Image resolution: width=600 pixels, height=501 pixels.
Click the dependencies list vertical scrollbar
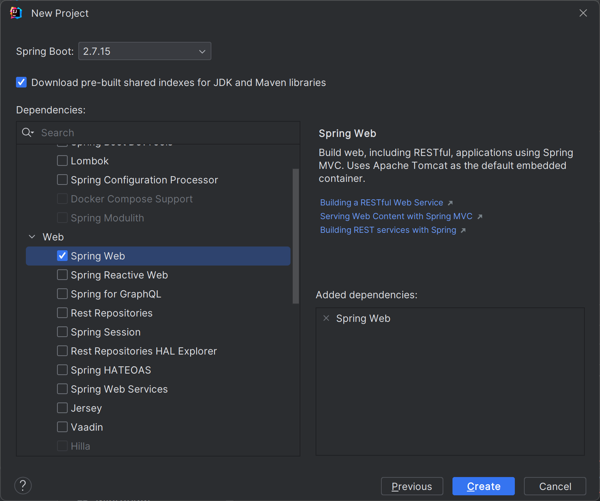tap(295, 236)
